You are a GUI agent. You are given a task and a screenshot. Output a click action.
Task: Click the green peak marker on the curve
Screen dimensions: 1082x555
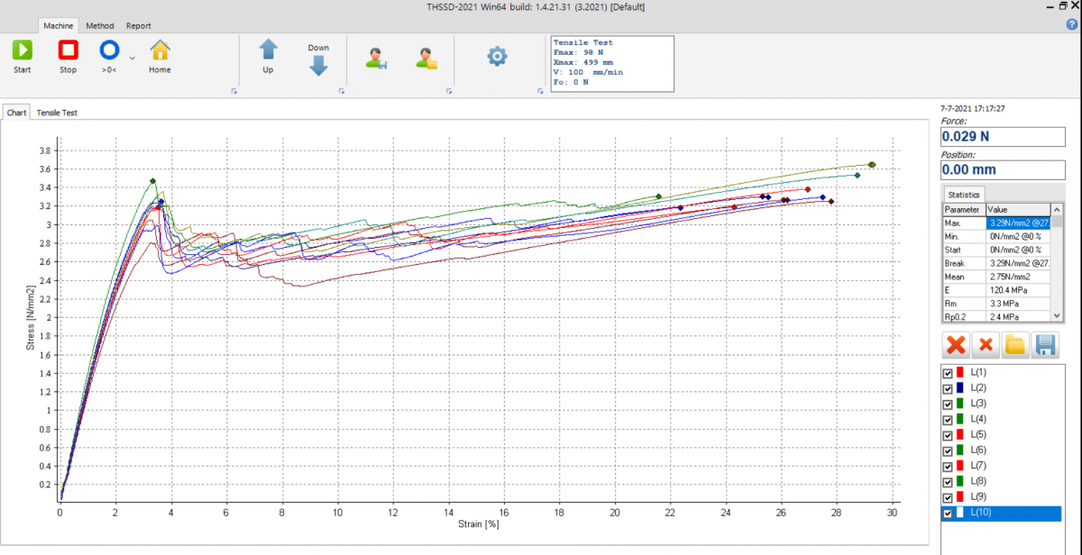152,181
